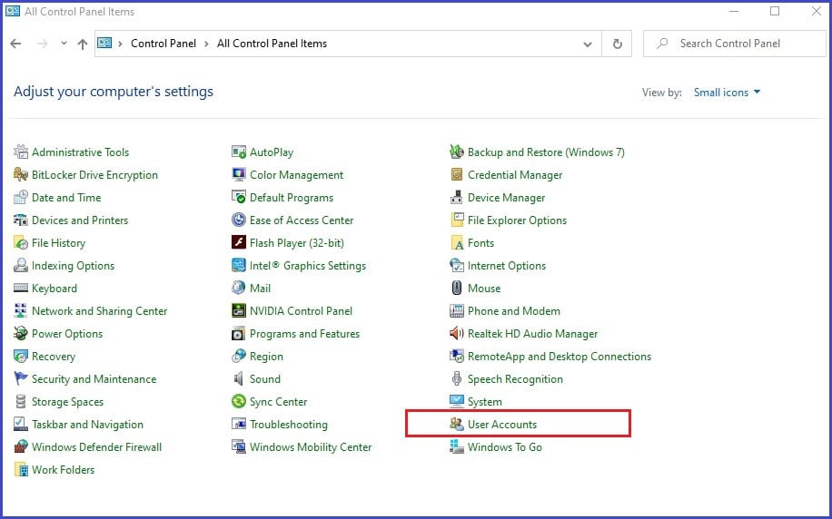Open RemoteApp and Desktop Connections link
Screen dimensions: 832x519
(x=560, y=357)
